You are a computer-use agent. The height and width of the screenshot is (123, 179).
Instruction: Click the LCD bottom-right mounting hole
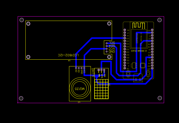[109, 57]
